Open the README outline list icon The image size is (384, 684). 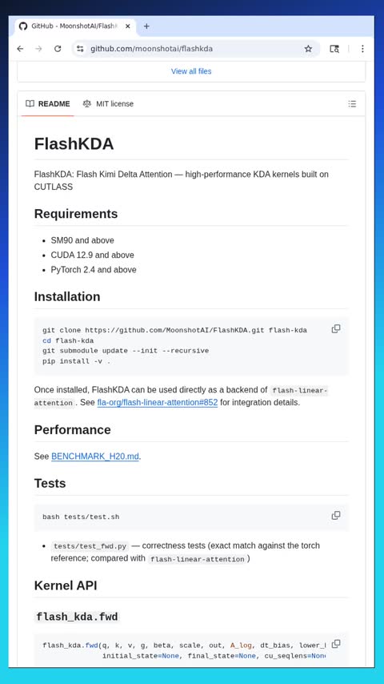(x=352, y=104)
